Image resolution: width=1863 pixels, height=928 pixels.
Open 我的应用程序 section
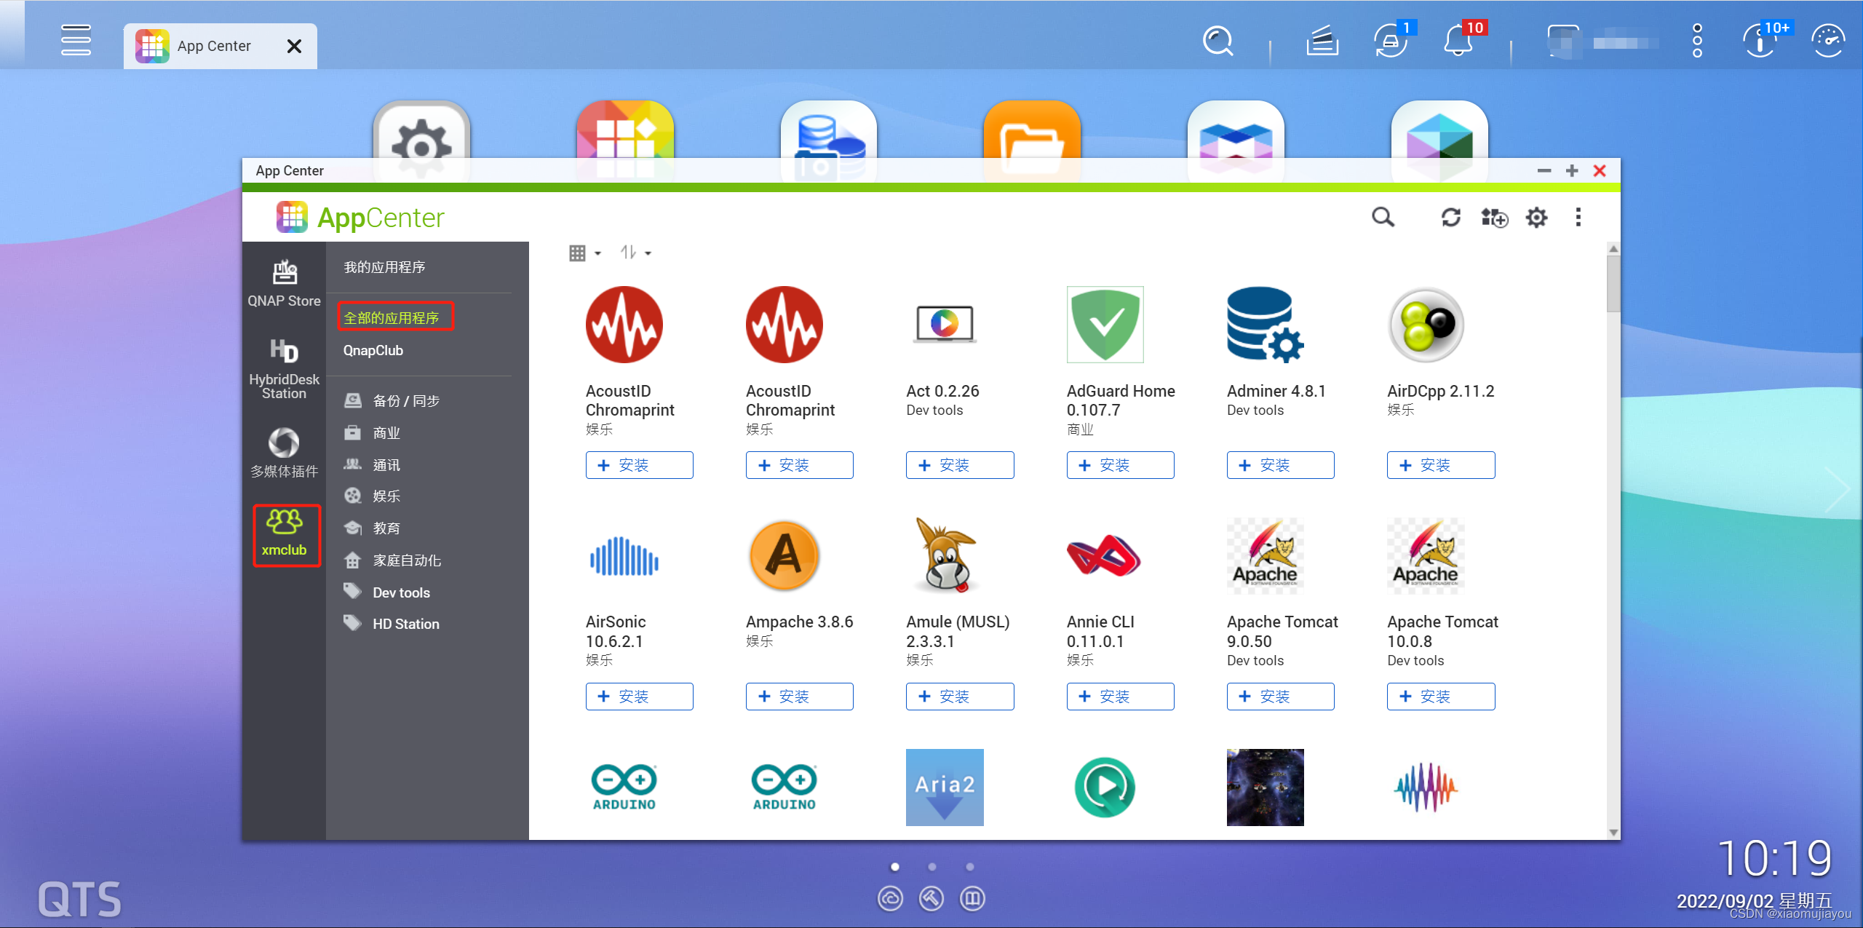384,267
